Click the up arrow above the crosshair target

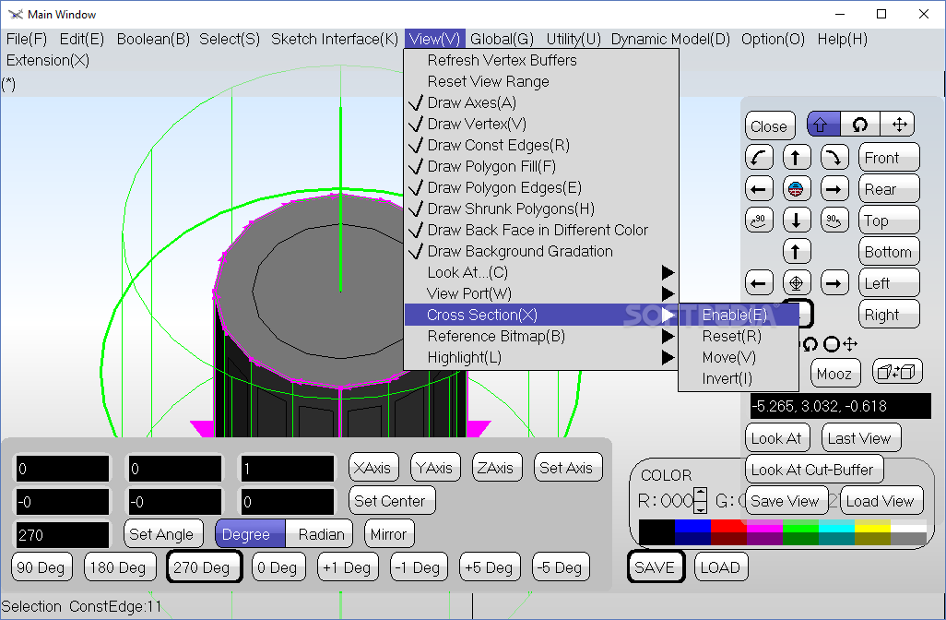coord(797,251)
